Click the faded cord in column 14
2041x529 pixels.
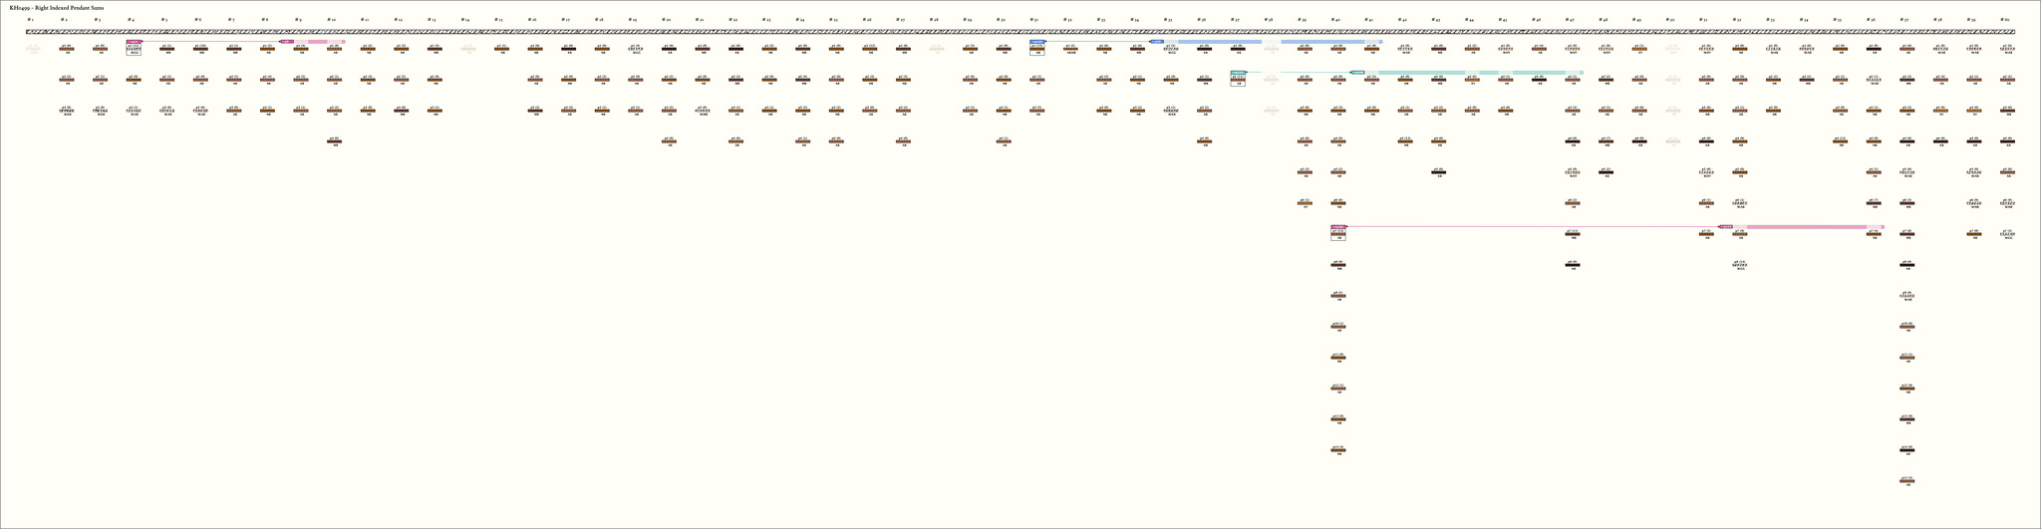[x=467, y=48]
